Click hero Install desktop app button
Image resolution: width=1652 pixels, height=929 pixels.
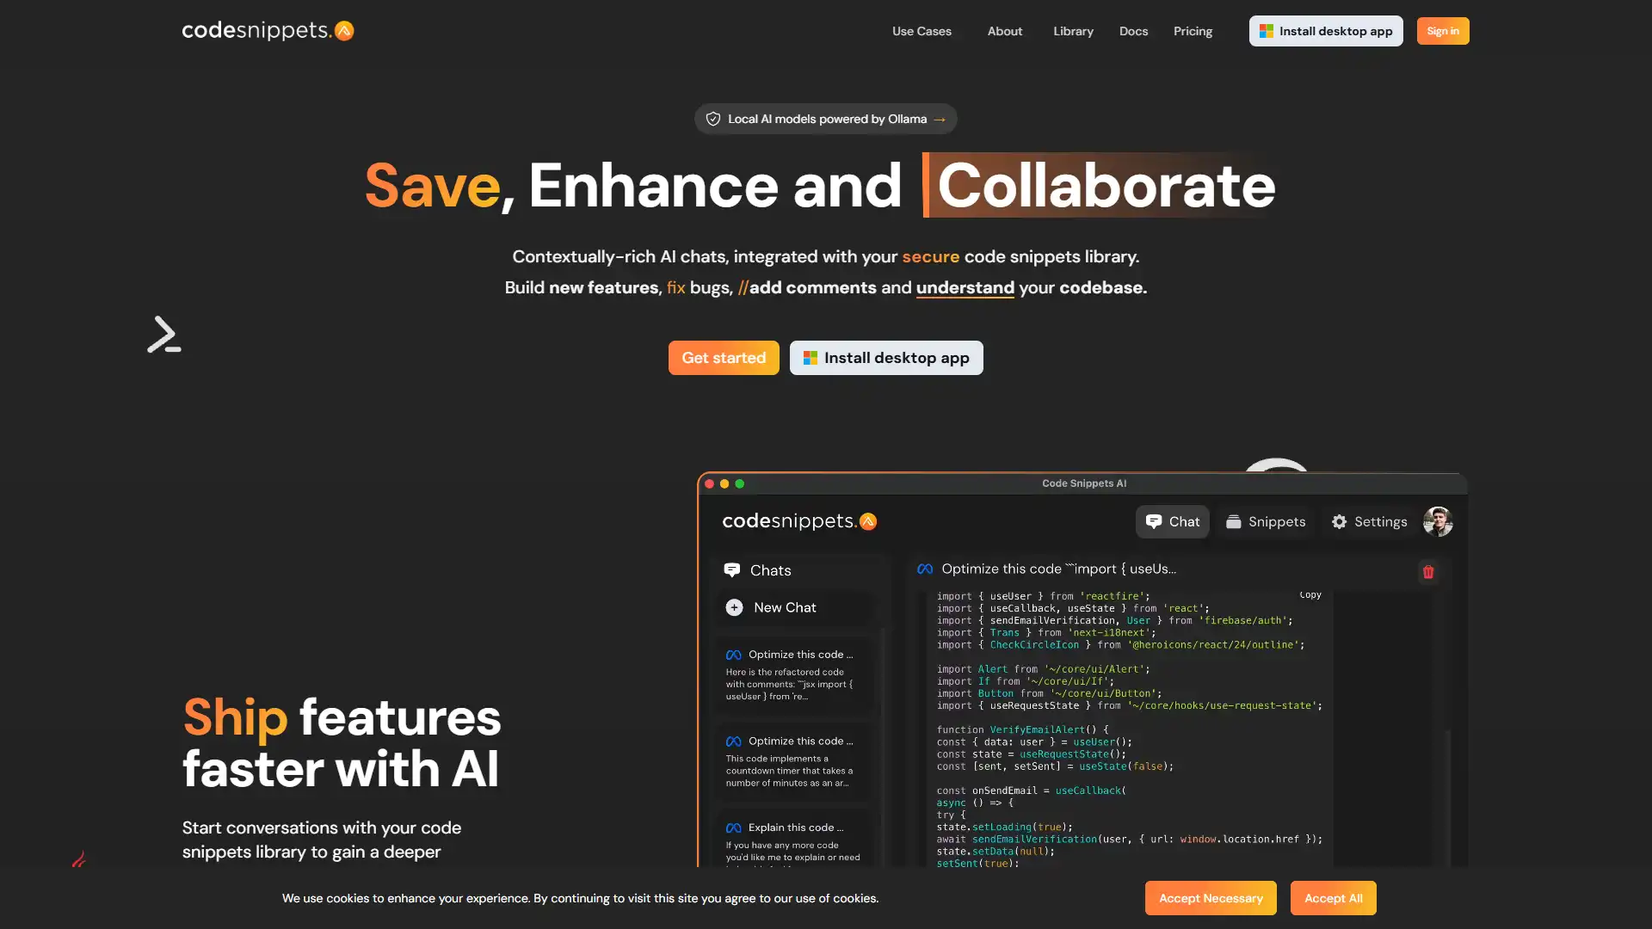pos(886,358)
